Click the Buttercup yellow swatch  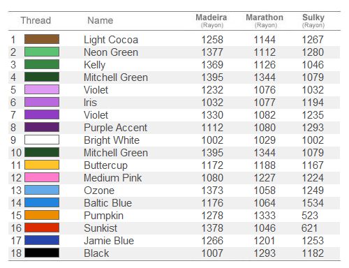(x=42, y=165)
